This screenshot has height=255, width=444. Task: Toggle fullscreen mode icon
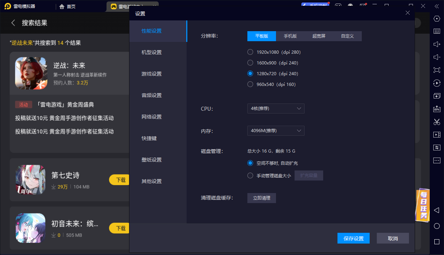pos(436,70)
